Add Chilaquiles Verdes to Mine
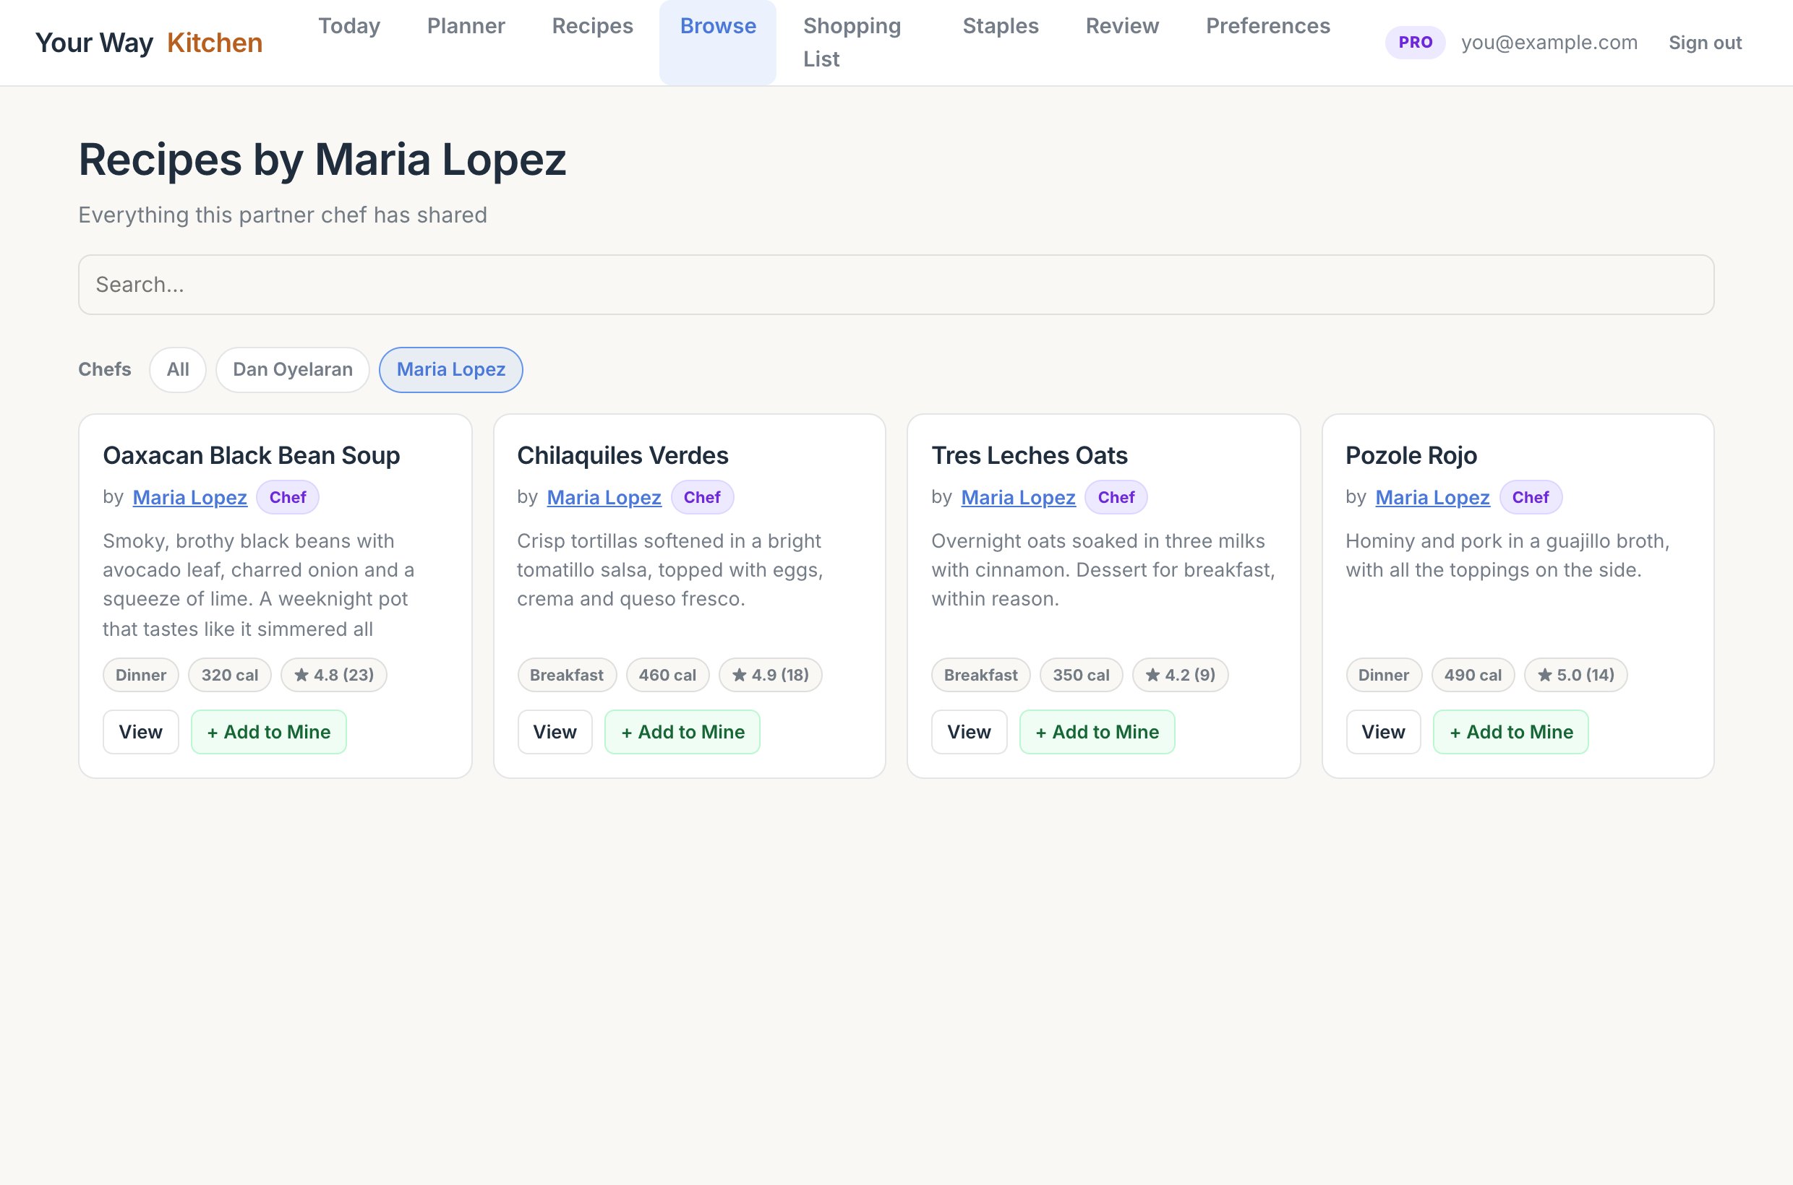 [x=682, y=731]
